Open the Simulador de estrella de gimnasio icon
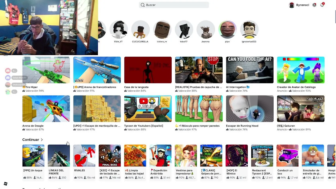This screenshot has height=189, width=336. [313, 155]
